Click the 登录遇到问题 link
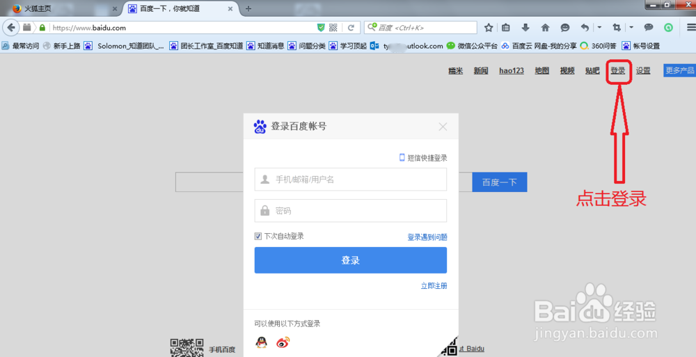 (427, 237)
